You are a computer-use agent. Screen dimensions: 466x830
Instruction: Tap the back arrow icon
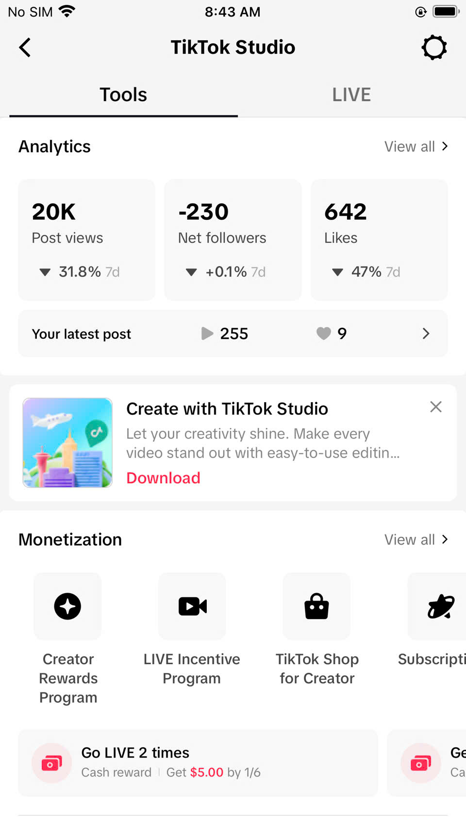[x=25, y=48]
